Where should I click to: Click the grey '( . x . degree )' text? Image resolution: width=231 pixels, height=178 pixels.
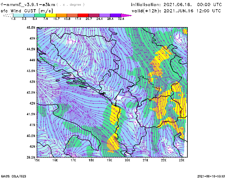(x=70, y=5)
